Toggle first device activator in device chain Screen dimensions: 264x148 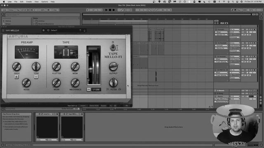(x=37, y=114)
